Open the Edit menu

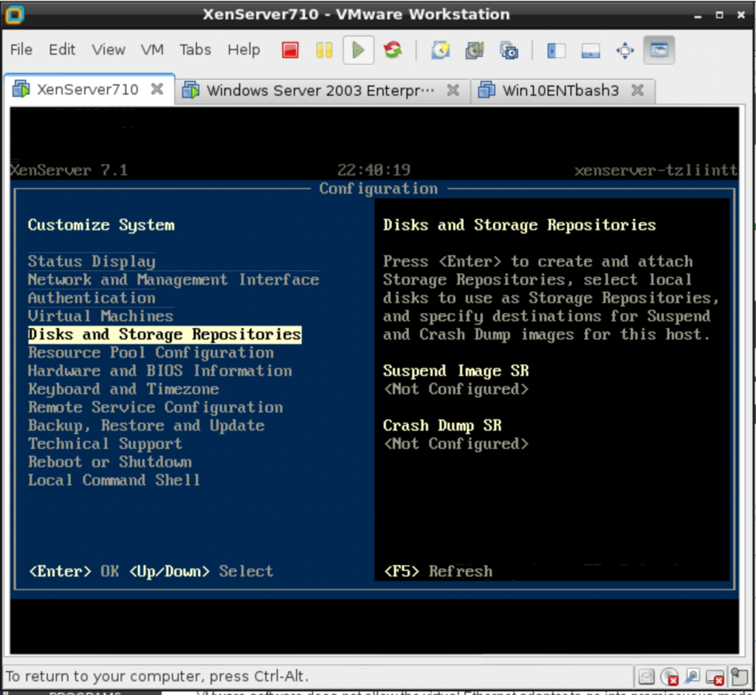[x=62, y=49]
